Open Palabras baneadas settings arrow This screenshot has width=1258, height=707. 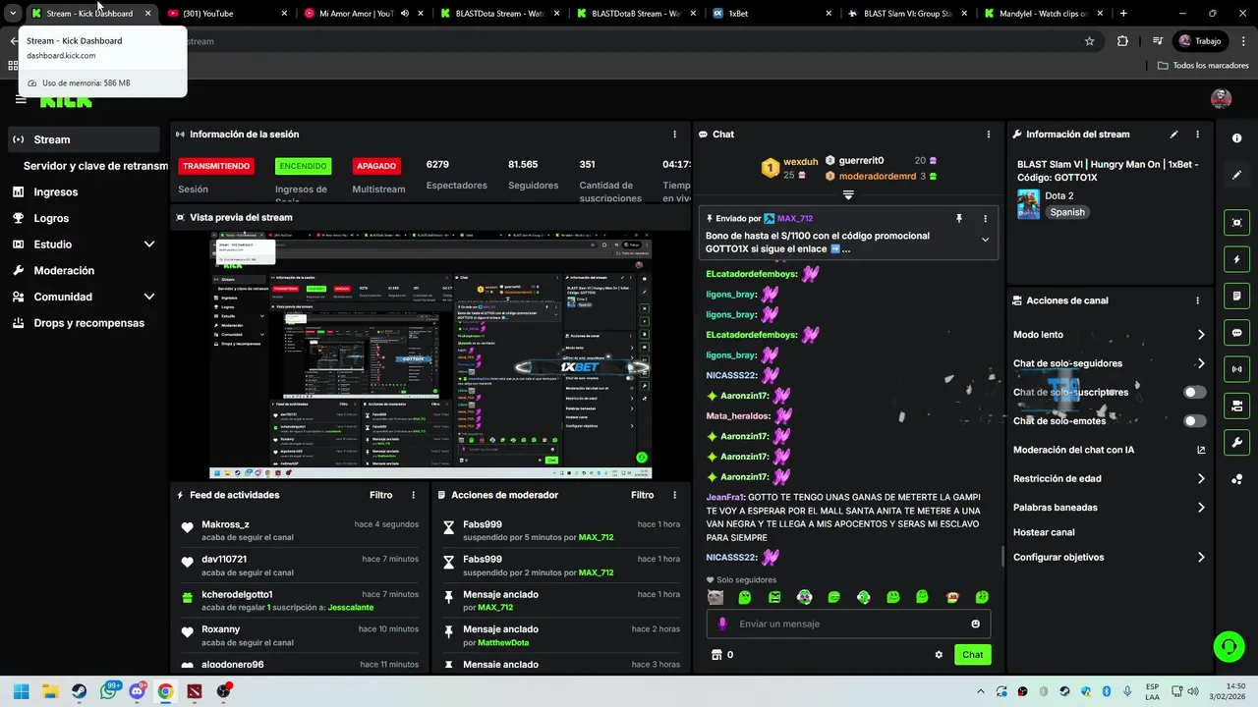[1201, 508]
